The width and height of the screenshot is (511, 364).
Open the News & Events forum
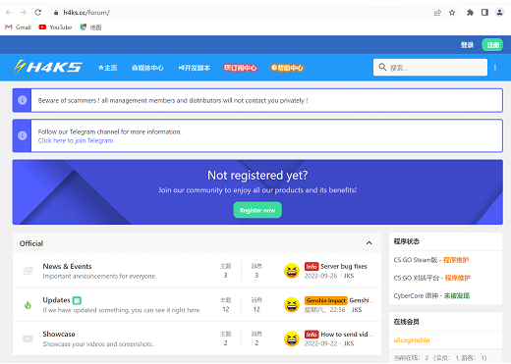67,266
